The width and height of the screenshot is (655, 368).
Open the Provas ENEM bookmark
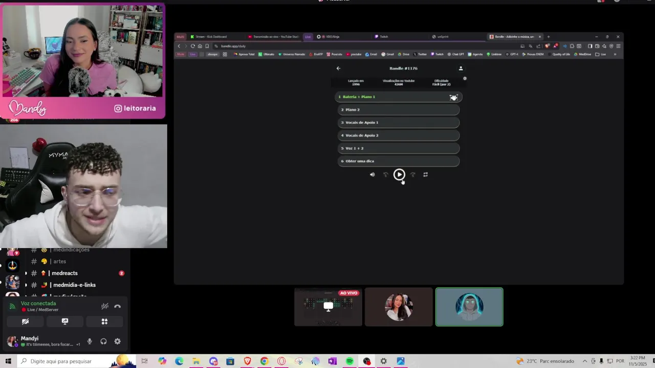(x=533, y=54)
